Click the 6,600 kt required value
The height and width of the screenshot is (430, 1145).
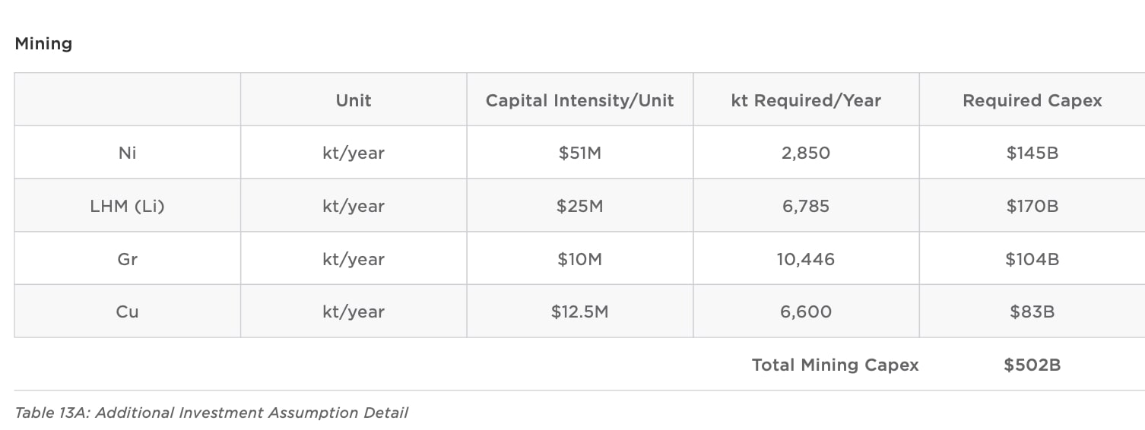point(806,311)
